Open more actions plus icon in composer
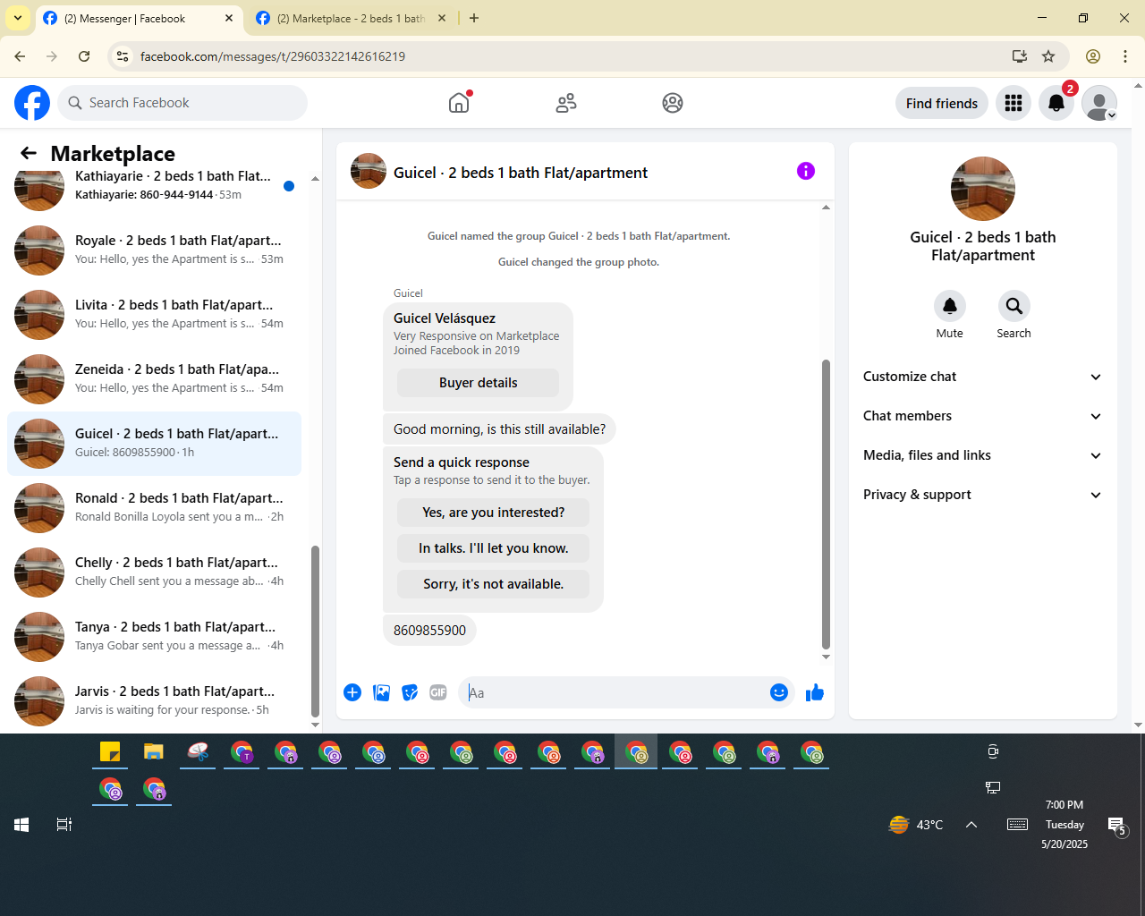The height and width of the screenshot is (916, 1145). point(352,692)
